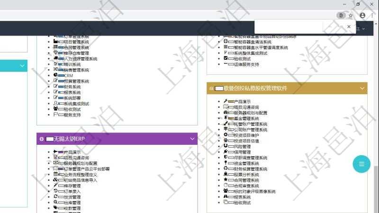This screenshot has height=213, width=379.
Task: Click the plus circle icon on 无锡太钢ERP header
Action: (x=42, y=139)
